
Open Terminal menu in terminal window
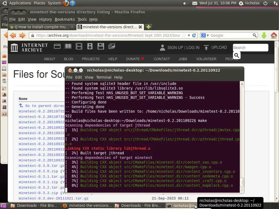click(104, 77)
